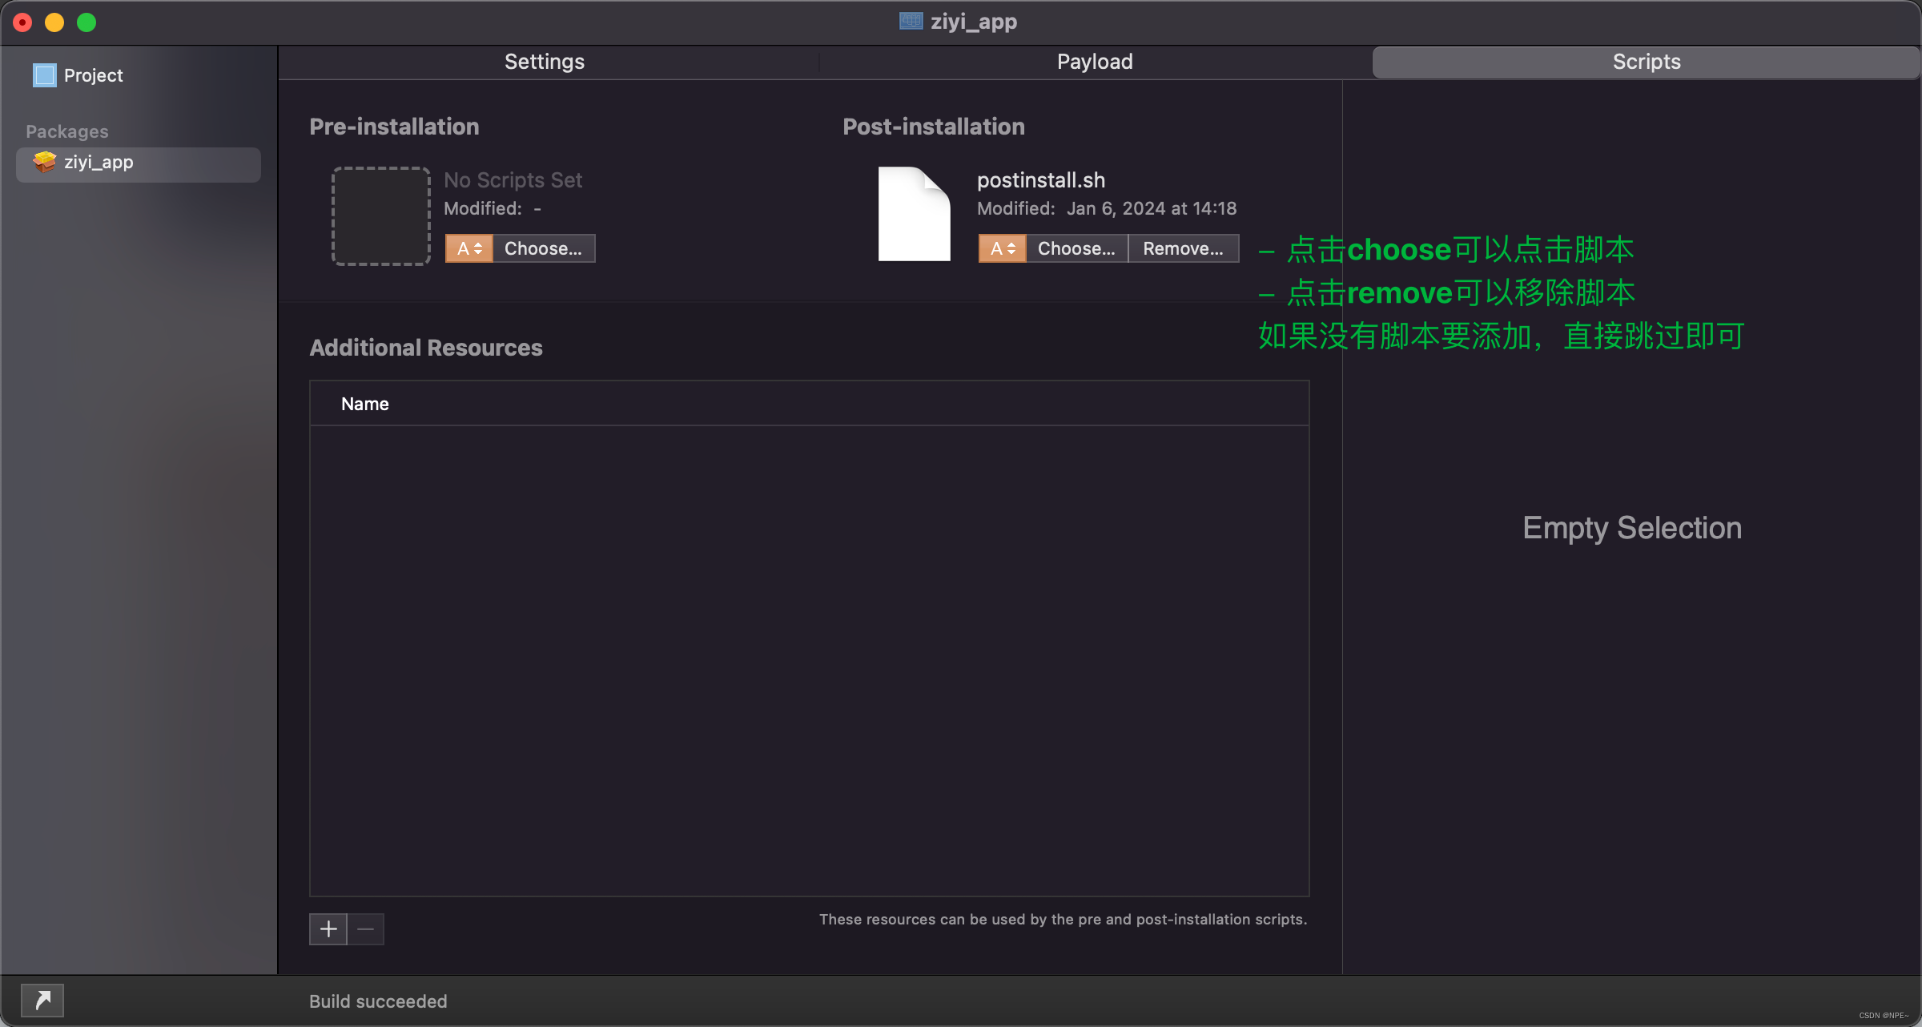Viewport: 1922px width, 1027px height.
Task: Click the Empty Selection placeholder text
Action: pyautogui.click(x=1632, y=528)
